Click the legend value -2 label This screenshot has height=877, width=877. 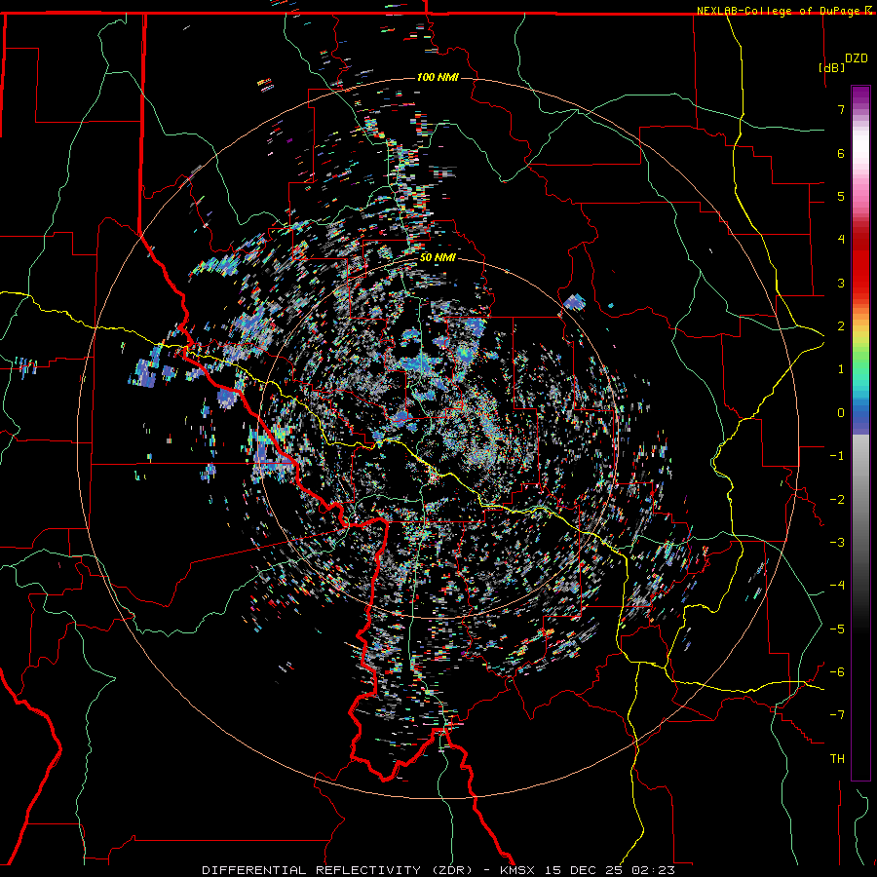(837, 500)
